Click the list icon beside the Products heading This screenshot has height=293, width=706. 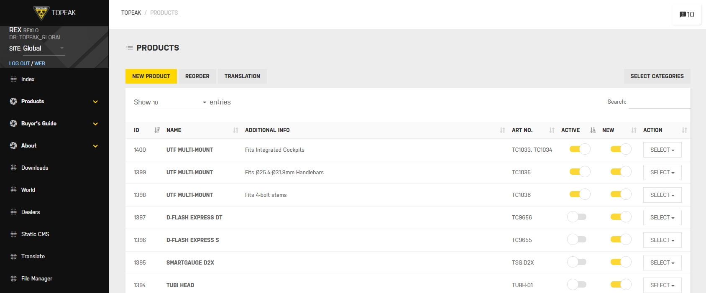coord(130,48)
